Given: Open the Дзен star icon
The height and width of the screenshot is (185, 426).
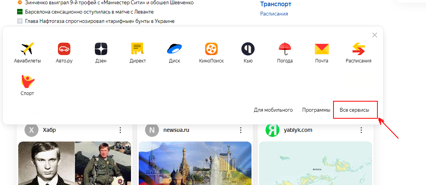Looking at the screenshot, I should point(101,49).
